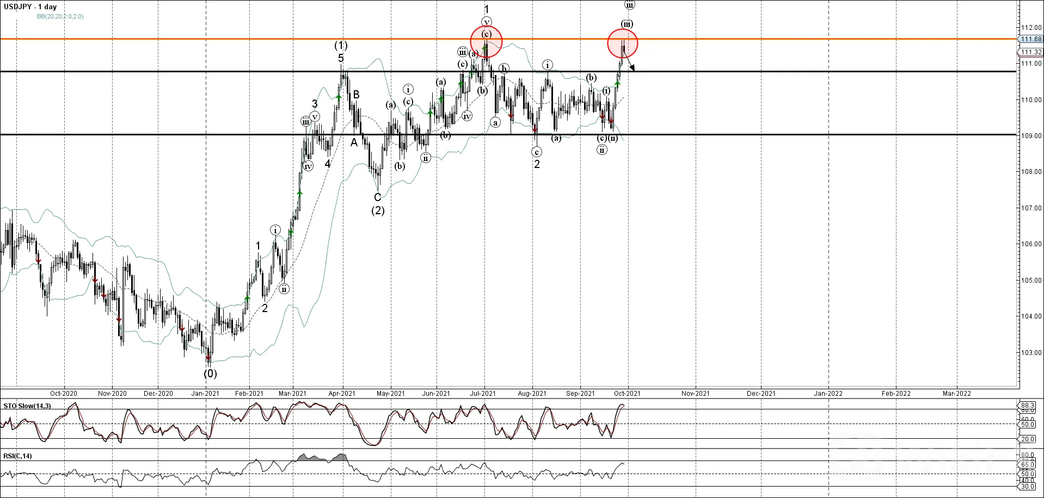Click the 111.32 current price tag
Image resolution: width=1044 pixels, height=498 pixels.
[1030, 52]
